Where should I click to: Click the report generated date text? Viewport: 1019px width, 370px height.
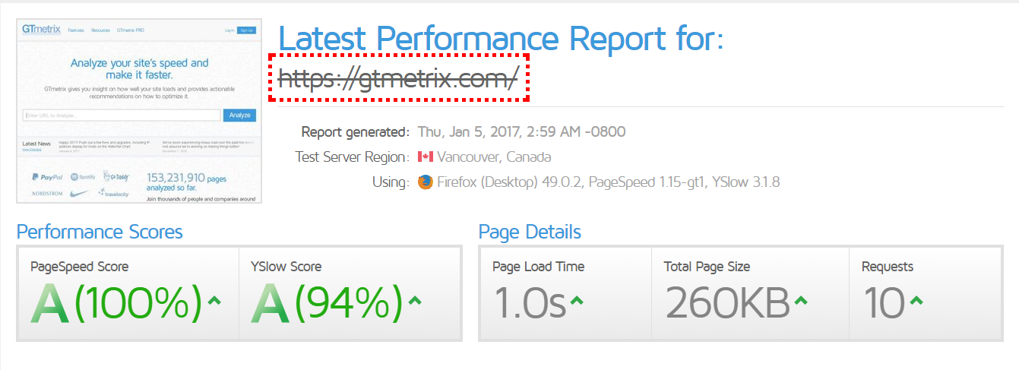click(521, 132)
